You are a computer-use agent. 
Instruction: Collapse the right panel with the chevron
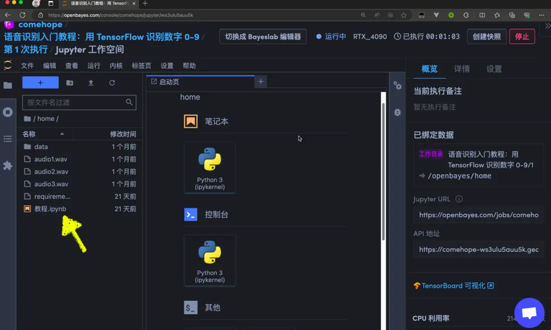coord(547,26)
